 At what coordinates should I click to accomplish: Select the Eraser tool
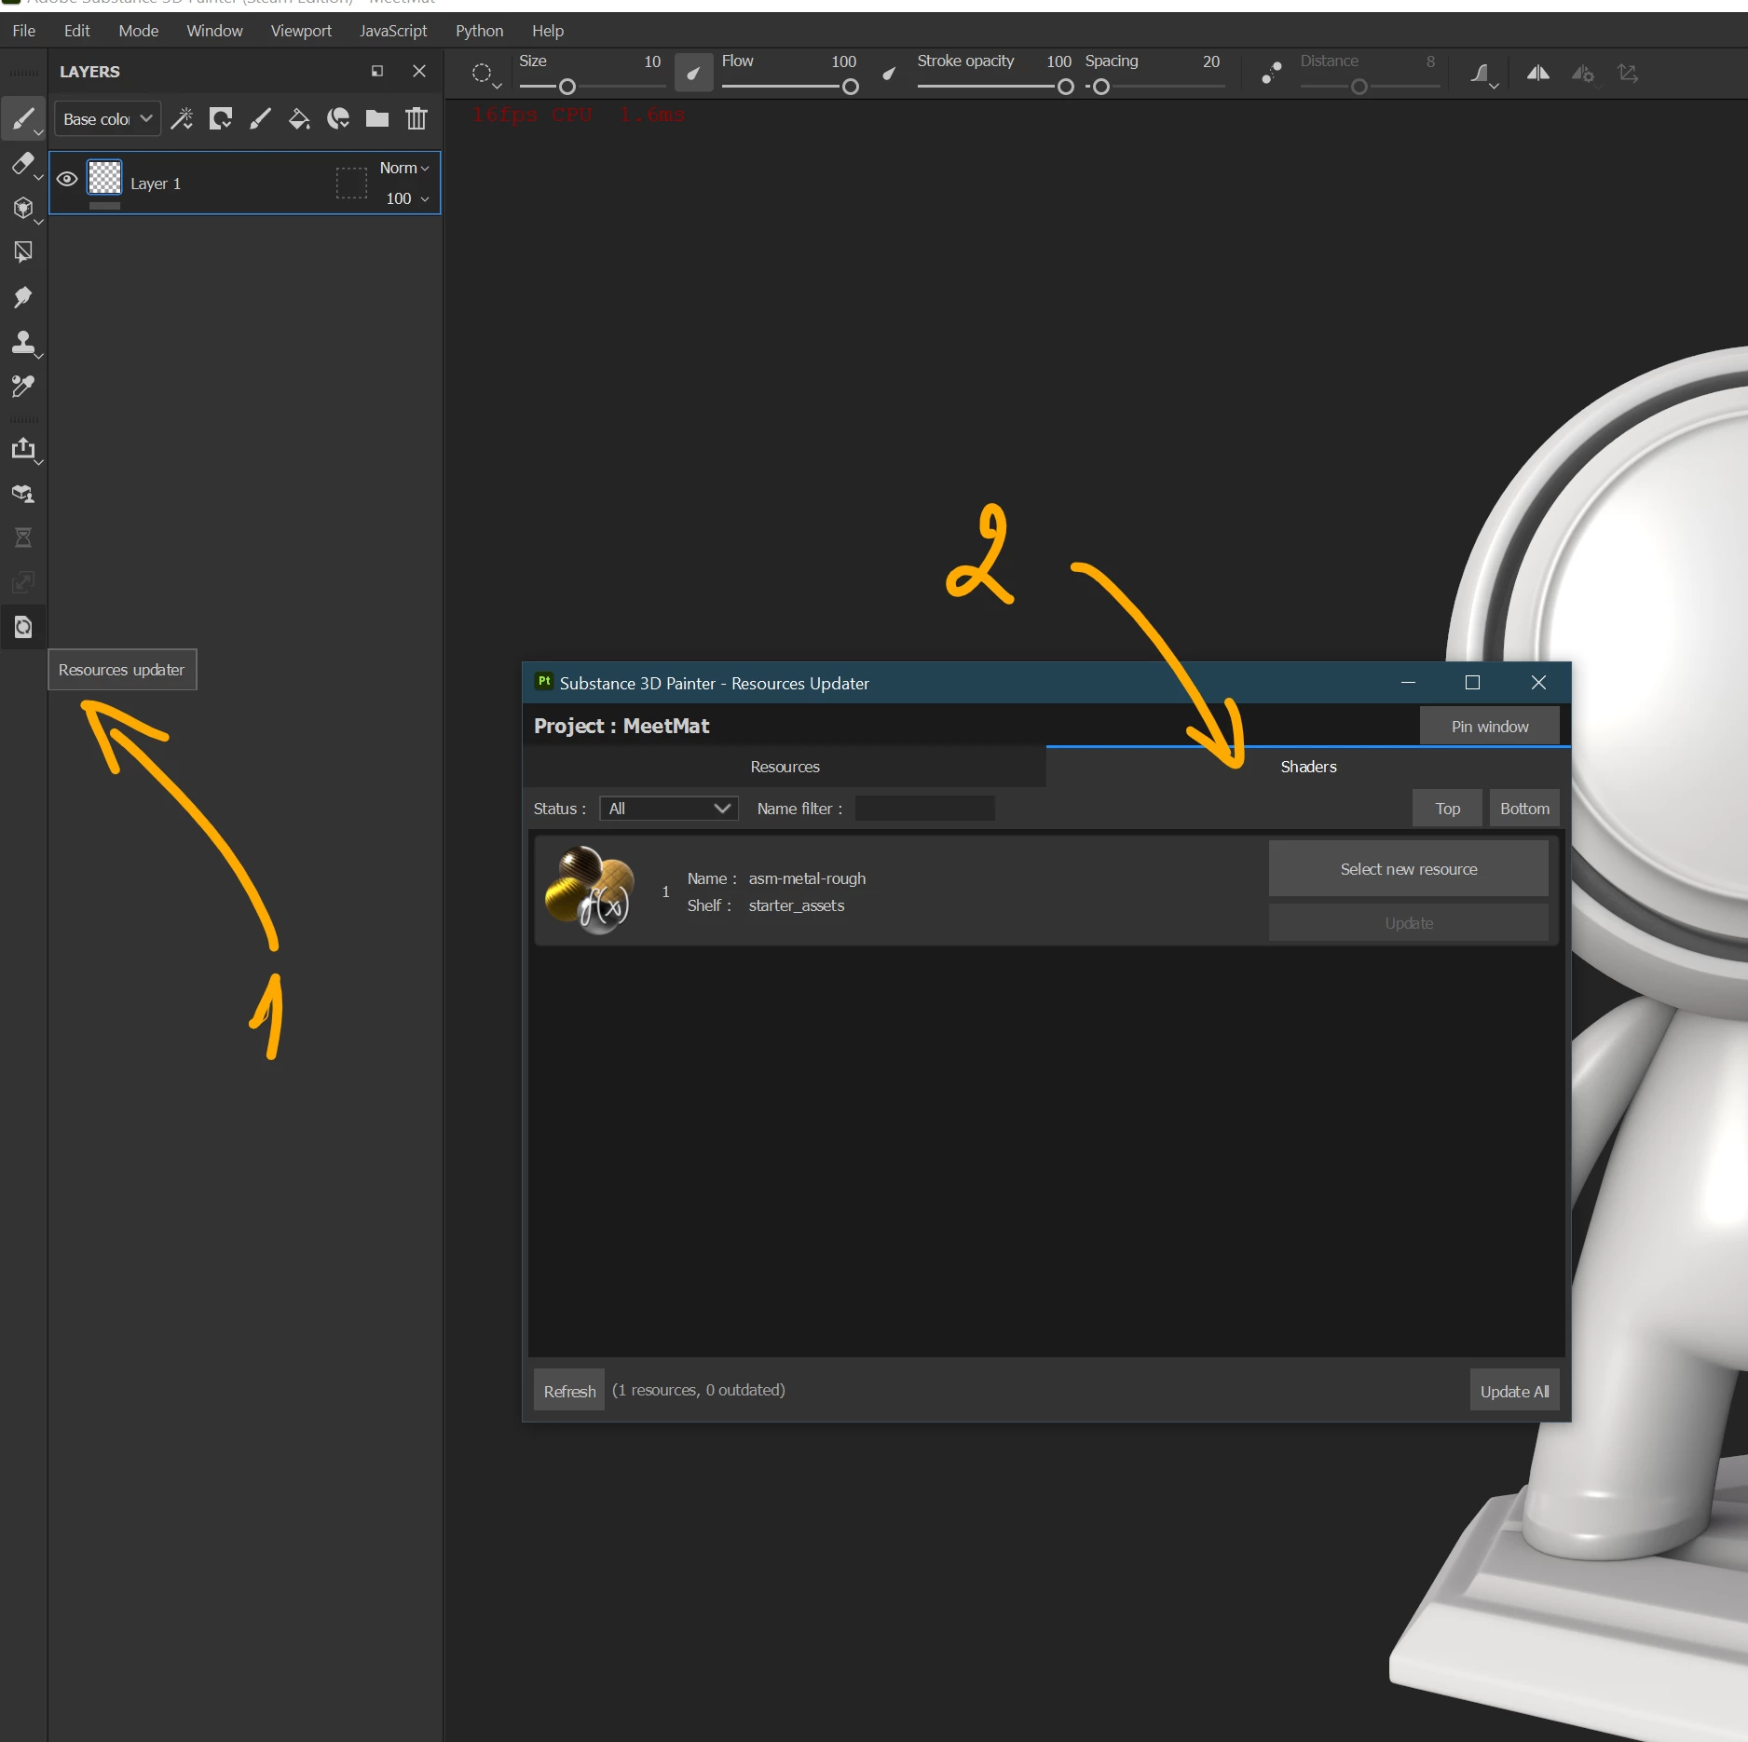[x=22, y=164]
